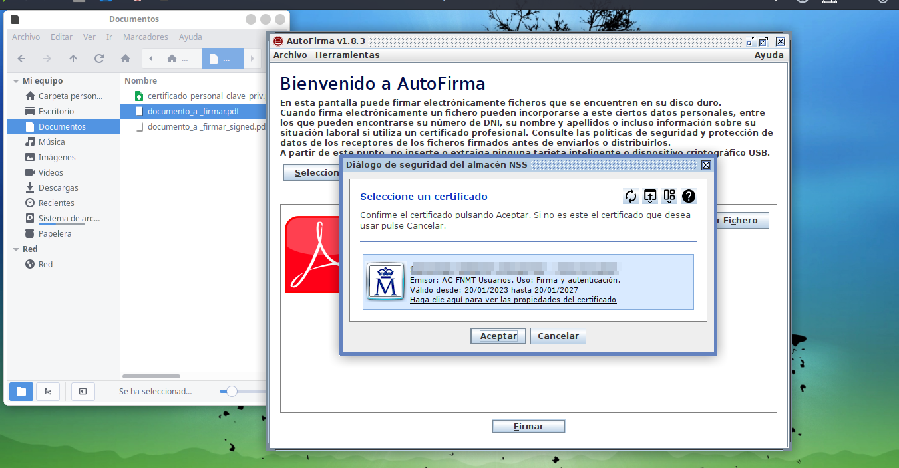Go to the home folder via toolbar icon
899x468 pixels.
point(125,58)
